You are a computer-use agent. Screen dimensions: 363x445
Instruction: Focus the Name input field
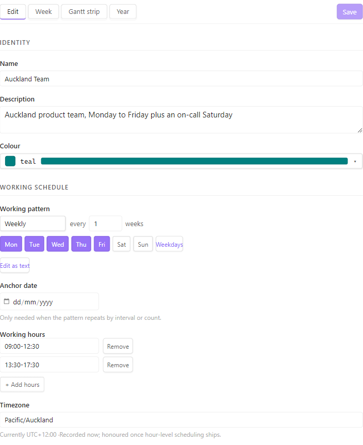click(181, 79)
